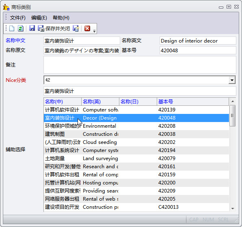Click the green Refresh toolbar icon
Screen dimensions: 242x227
click(x=21, y=28)
